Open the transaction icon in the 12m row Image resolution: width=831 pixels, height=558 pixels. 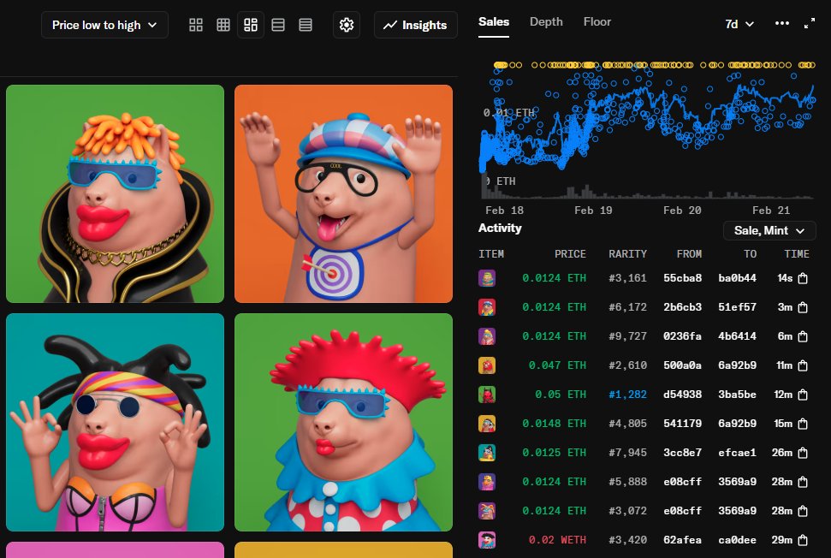[803, 395]
